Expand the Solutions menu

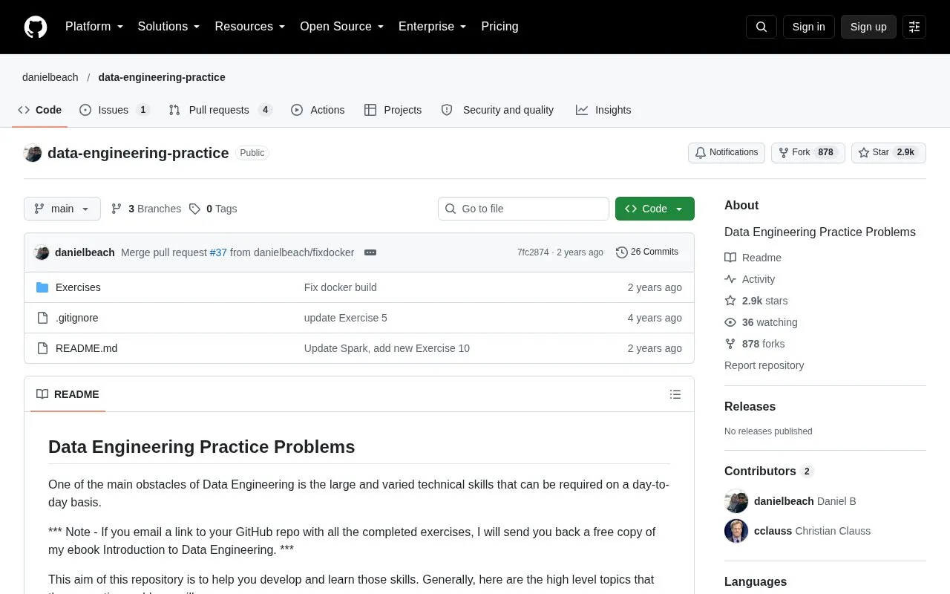point(168,27)
